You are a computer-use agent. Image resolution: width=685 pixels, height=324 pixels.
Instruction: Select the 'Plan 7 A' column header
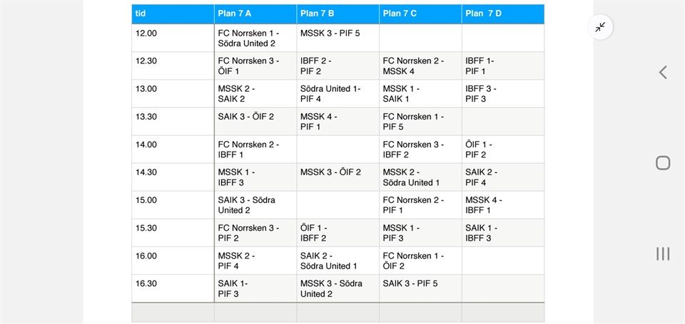[x=255, y=14]
